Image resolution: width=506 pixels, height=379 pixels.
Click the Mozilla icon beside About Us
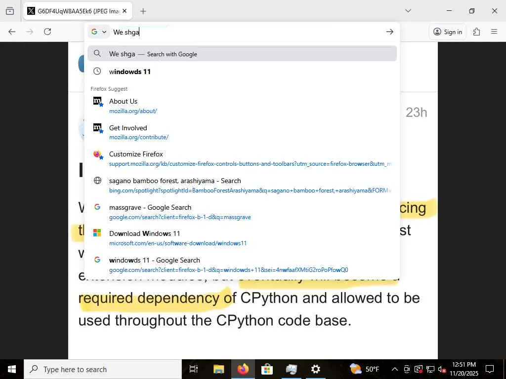(x=98, y=102)
